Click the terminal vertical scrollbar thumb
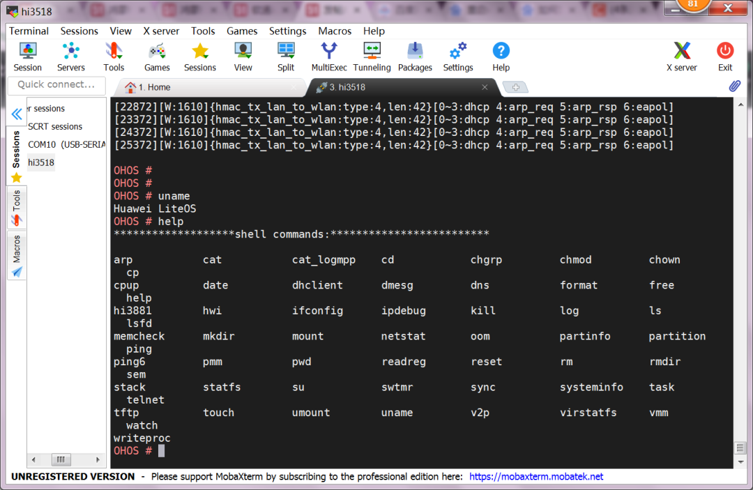 coord(740,448)
